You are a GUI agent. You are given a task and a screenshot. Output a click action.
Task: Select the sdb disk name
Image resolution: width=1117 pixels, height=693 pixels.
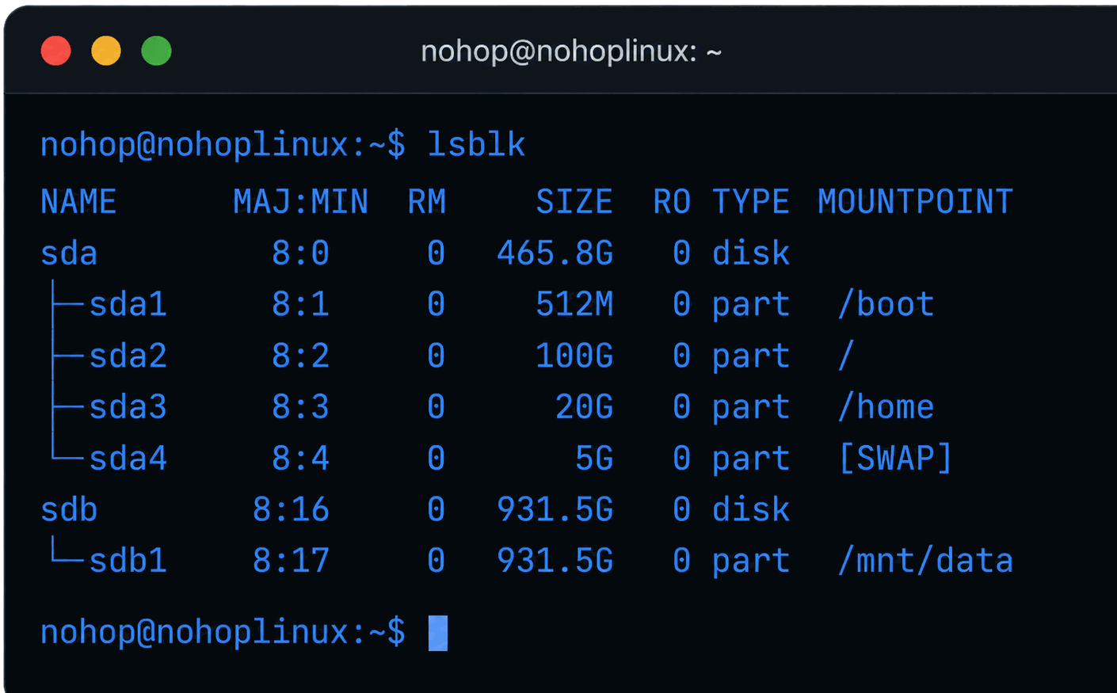click(69, 509)
